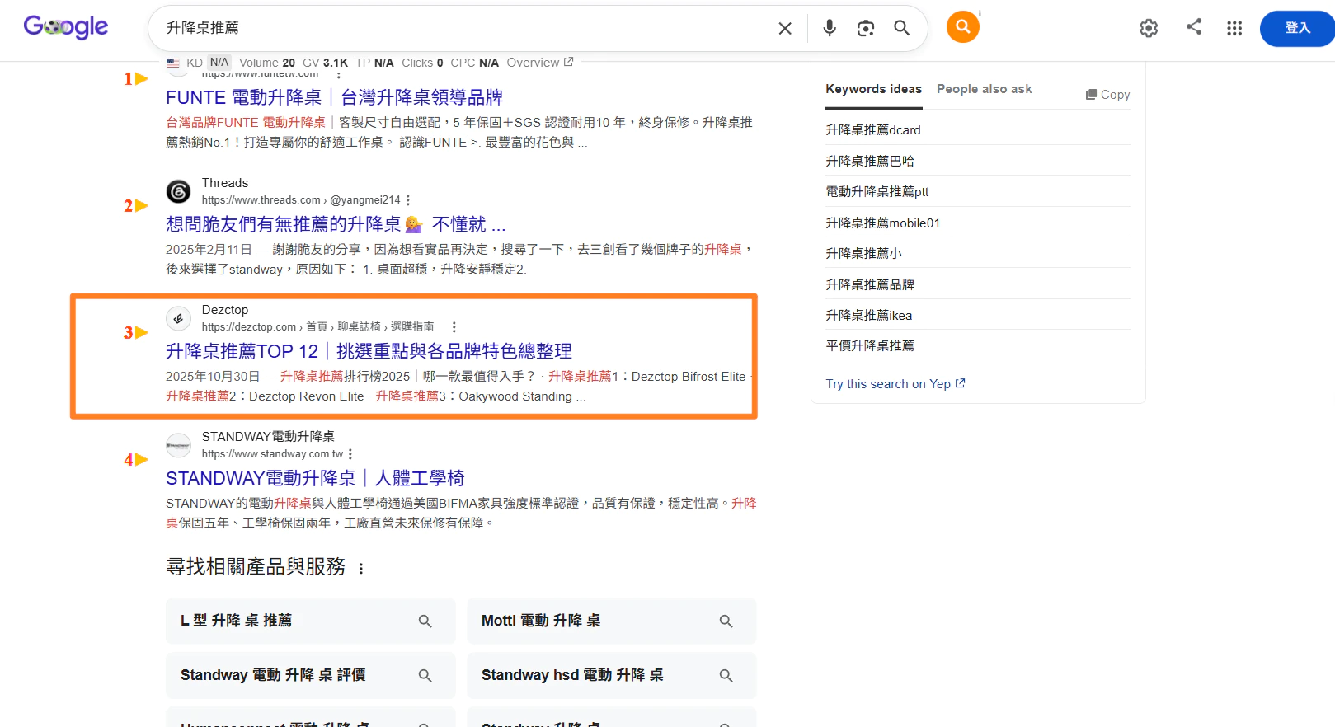Click the 登入 sign-in button
Viewport: 1335px width, 727px height.
pos(1297,28)
